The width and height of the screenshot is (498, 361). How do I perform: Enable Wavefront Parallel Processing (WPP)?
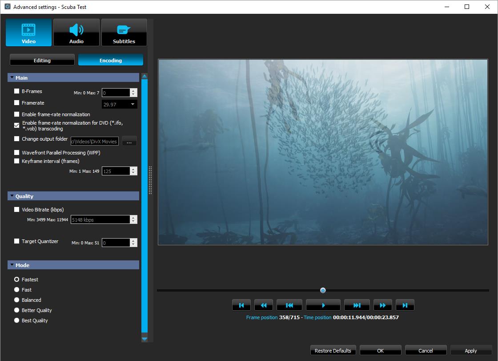tap(17, 153)
